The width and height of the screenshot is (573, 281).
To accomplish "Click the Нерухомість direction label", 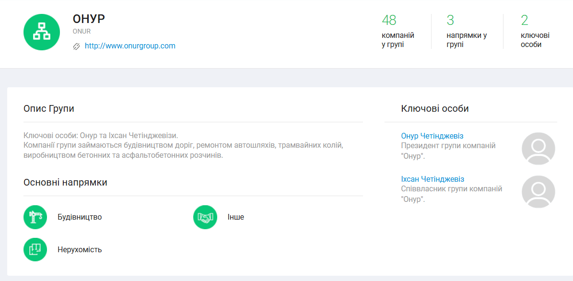I will click(x=80, y=250).
